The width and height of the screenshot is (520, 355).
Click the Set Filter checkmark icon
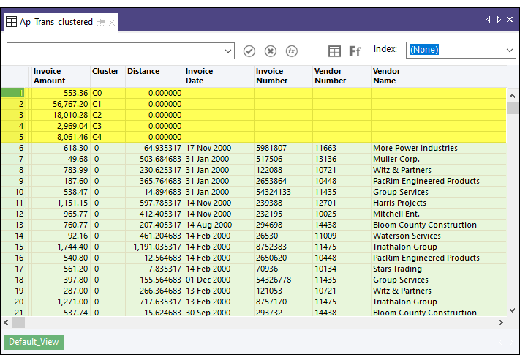point(249,51)
